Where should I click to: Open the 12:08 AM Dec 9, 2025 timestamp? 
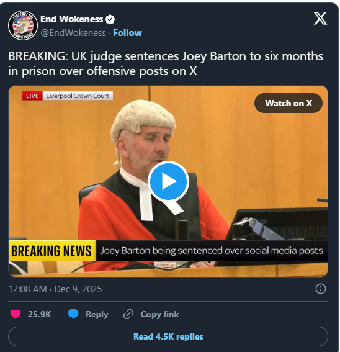coord(55,289)
